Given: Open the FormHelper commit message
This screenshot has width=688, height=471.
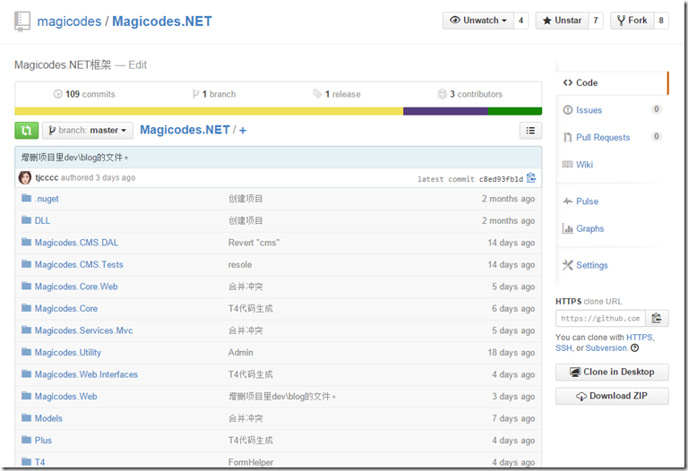Looking at the screenshot, I should 251,462.
